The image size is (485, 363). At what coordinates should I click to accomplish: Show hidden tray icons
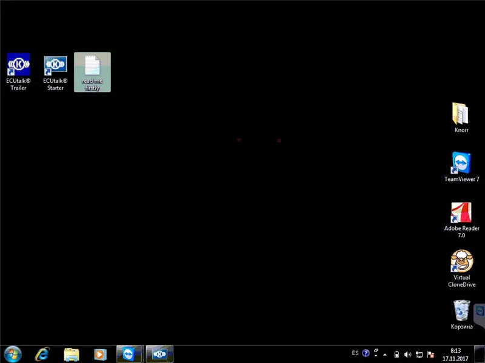(385, 355)
